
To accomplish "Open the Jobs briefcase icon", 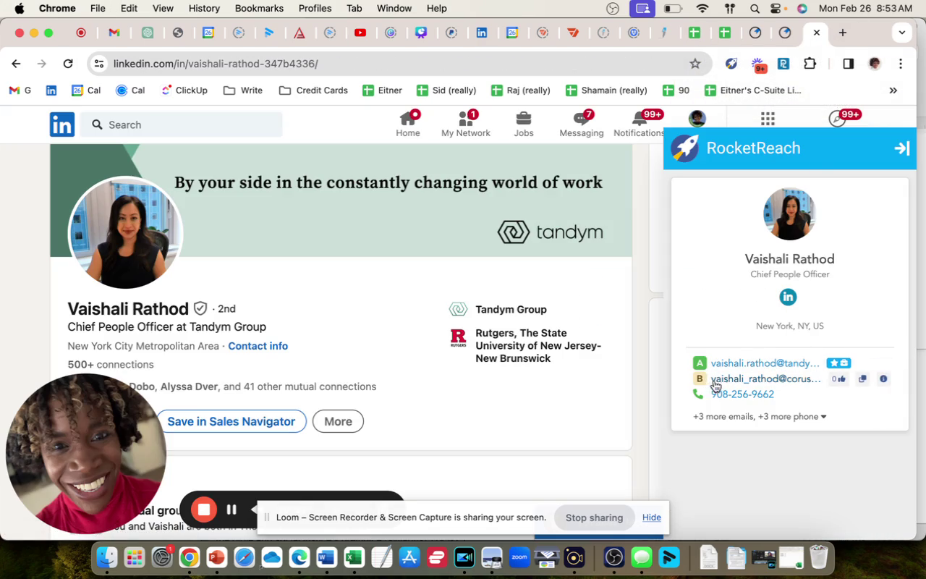I will click(524, 124).
